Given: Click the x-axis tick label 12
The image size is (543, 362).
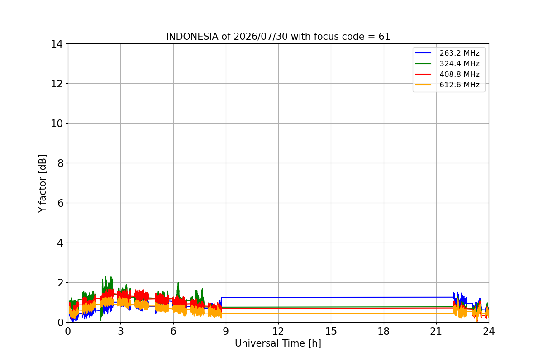Looking at the screenshot, I should tap(278, 331).
